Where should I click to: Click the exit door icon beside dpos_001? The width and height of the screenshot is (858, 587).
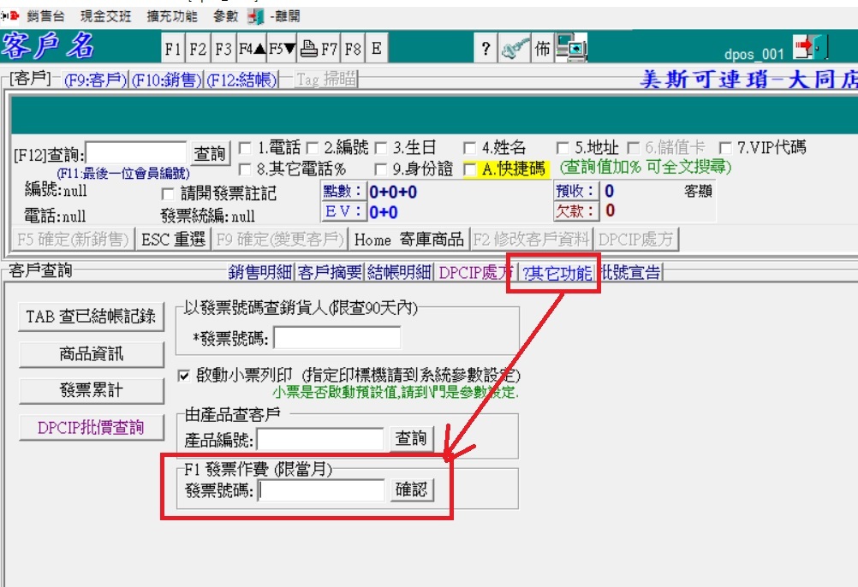[810, 47]
